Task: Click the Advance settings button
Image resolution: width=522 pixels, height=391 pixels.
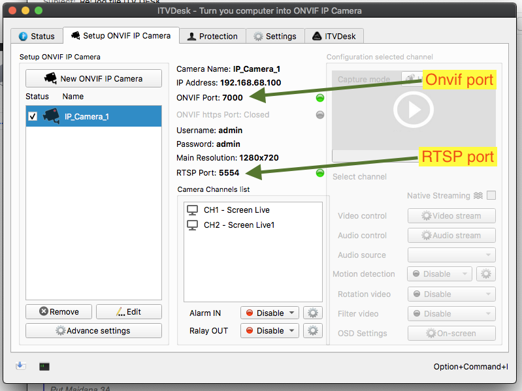Action: tap(93, 331)
